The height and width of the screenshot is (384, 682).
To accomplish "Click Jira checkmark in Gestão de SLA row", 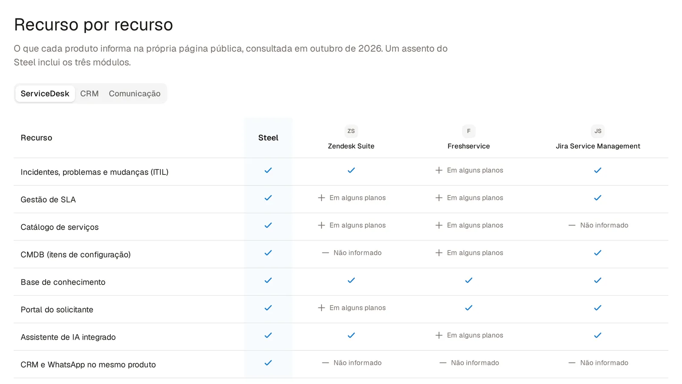I will coord(598,198).
